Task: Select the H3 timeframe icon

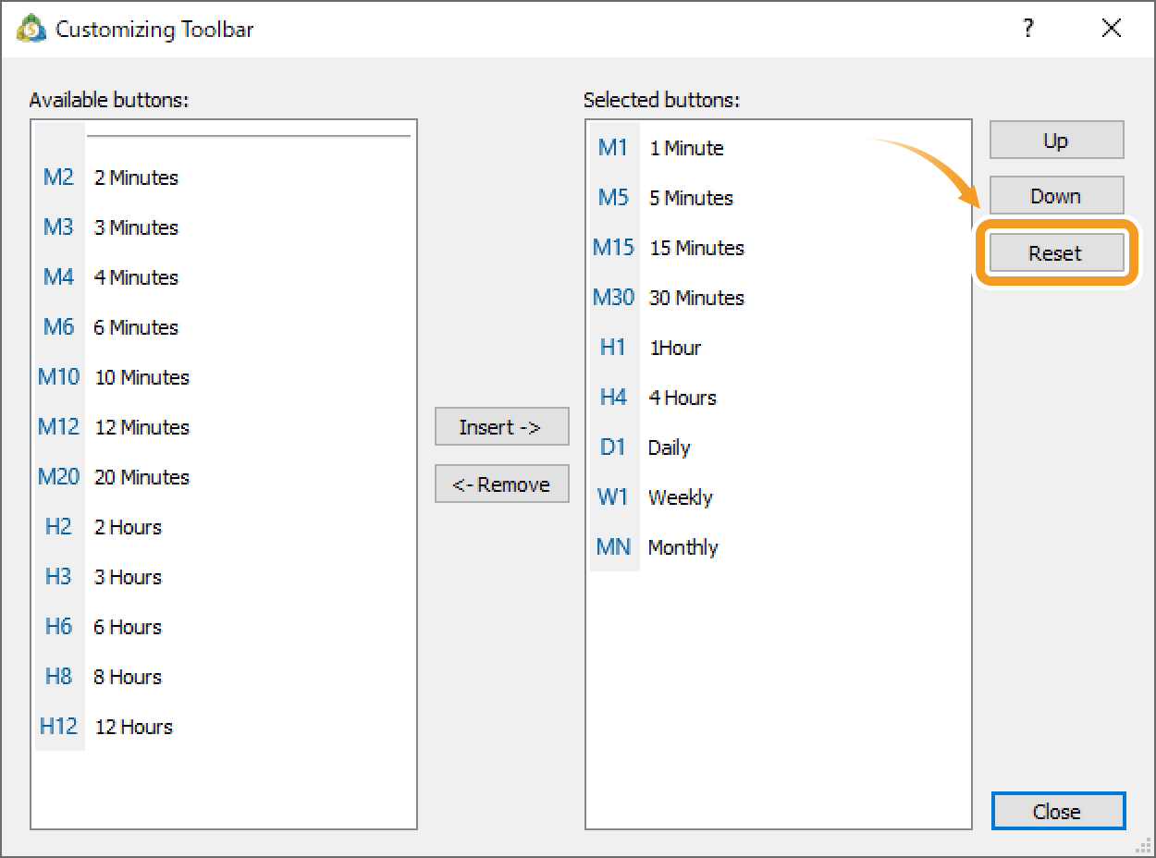Action: (58, 577)
